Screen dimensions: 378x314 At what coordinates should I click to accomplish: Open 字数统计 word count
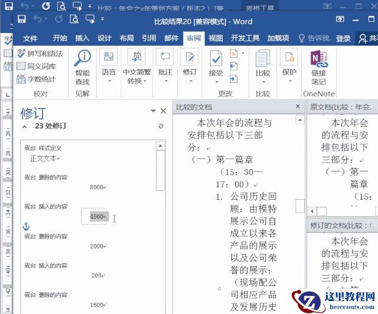36,79
